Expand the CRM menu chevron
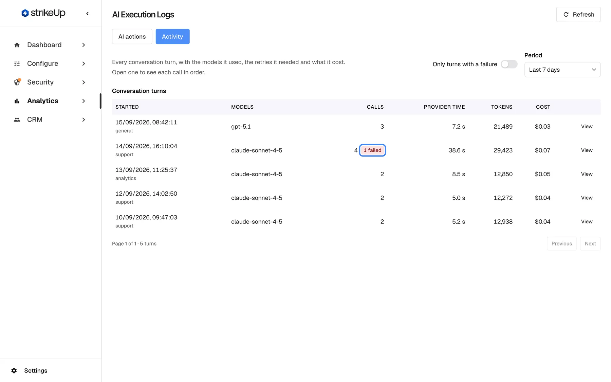The height and width of the screenshot is (382, 611). coord(84,120)
